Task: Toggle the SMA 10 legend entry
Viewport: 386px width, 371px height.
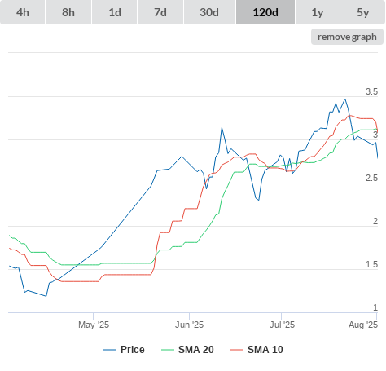Action: (x=257, y=350)
